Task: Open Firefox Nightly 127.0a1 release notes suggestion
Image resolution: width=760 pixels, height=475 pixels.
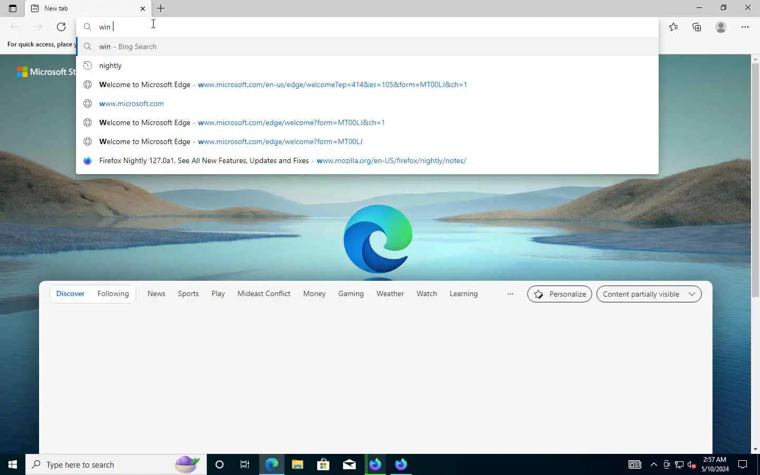Action: [367, 160]
